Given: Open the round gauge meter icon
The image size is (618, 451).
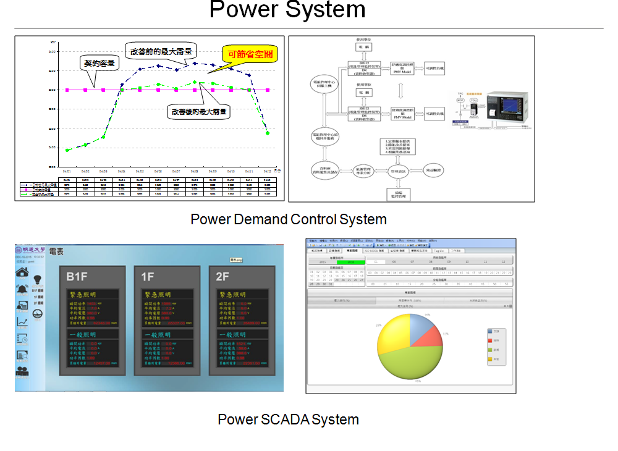Looking at the screenshot, I should click(38, 314).
